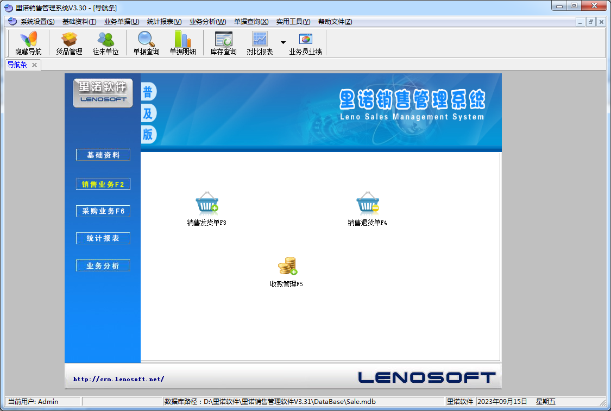Open the 业务分析(W) menu
This screenshot has width=611, height=411.
tap(207, 21)
